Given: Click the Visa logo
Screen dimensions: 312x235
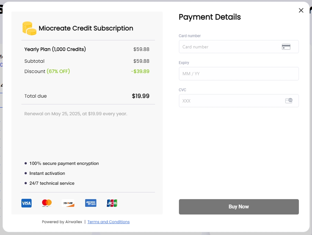Looking at the screenshot, I should [27, 203].
